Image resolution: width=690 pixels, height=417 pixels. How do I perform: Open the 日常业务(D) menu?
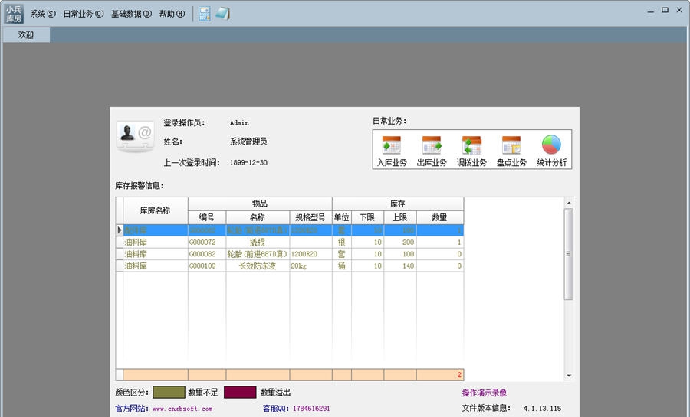coord(83,14)
